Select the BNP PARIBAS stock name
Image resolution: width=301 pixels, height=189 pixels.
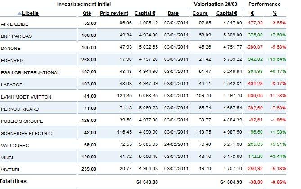(x=16, y=35)
